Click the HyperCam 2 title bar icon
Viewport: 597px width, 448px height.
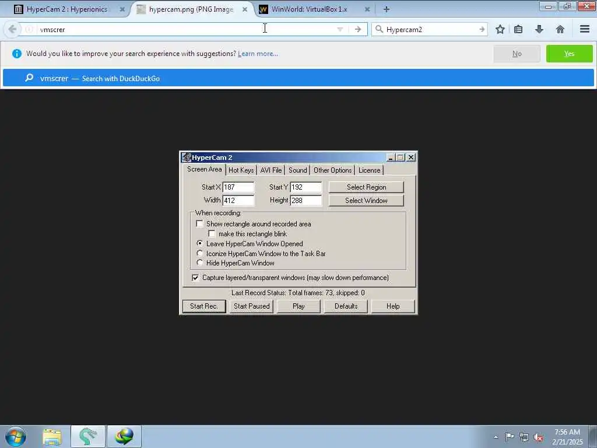pyautogui.click(x=186, y=157)
